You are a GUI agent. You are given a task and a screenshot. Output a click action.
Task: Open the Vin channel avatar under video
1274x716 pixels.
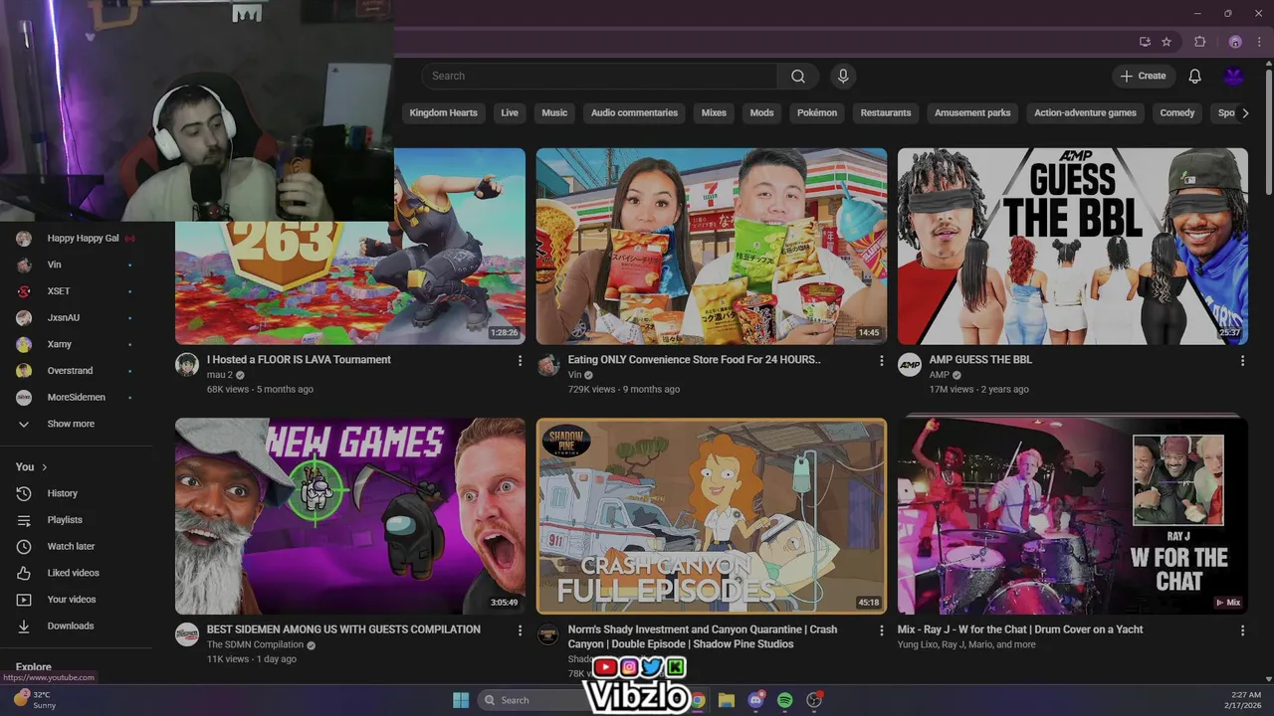click(x=548, y=365)
